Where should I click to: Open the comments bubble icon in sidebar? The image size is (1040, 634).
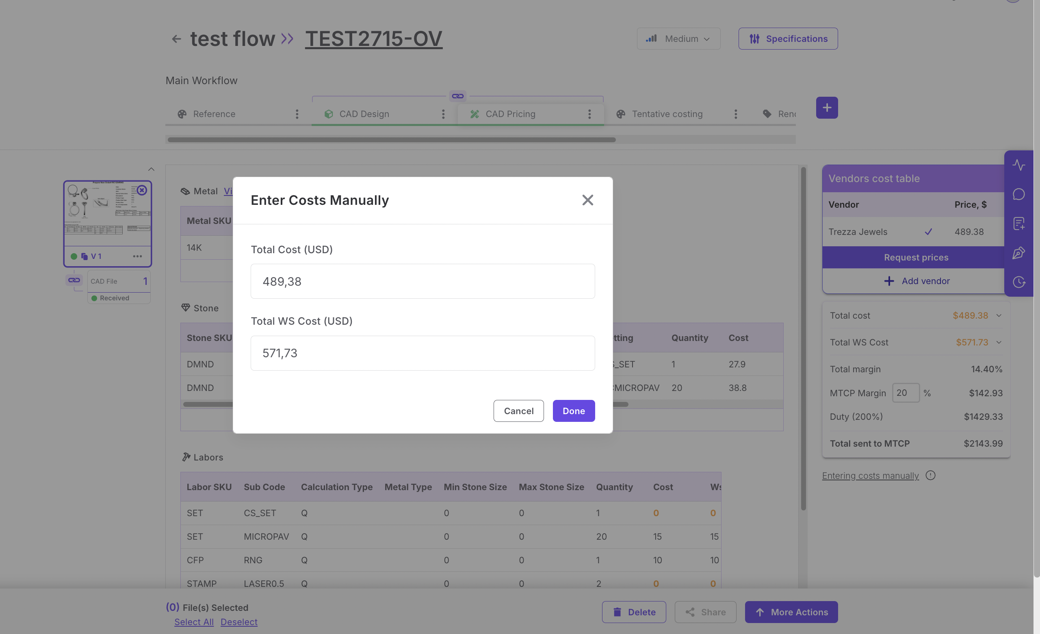[x=1018, y=194]
